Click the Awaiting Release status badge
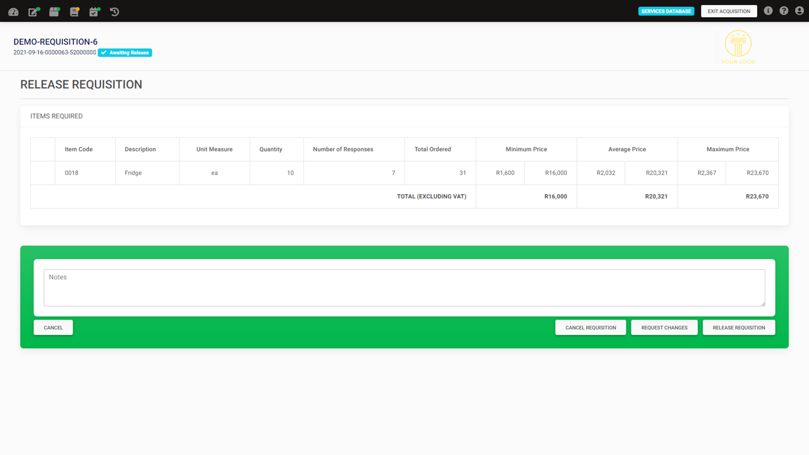Viewport: 809px width, 455px height. [125, 52]
